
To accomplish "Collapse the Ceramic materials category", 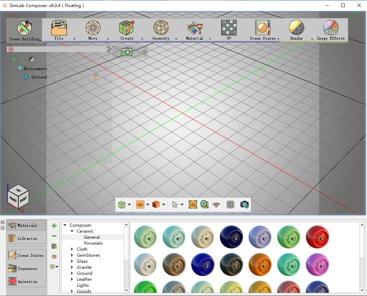I will (72, 231).
